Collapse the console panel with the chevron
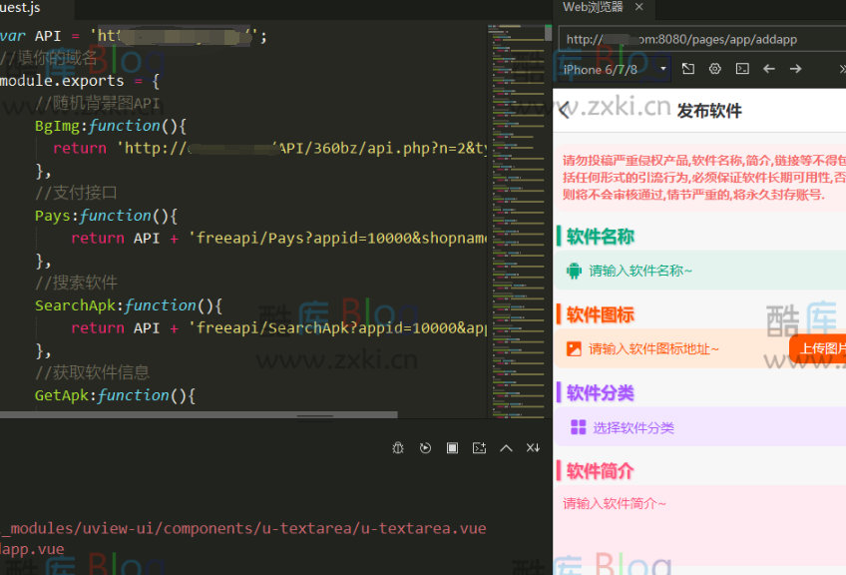Viewport: 846px width, 575px height. click(x=506, y=447)
